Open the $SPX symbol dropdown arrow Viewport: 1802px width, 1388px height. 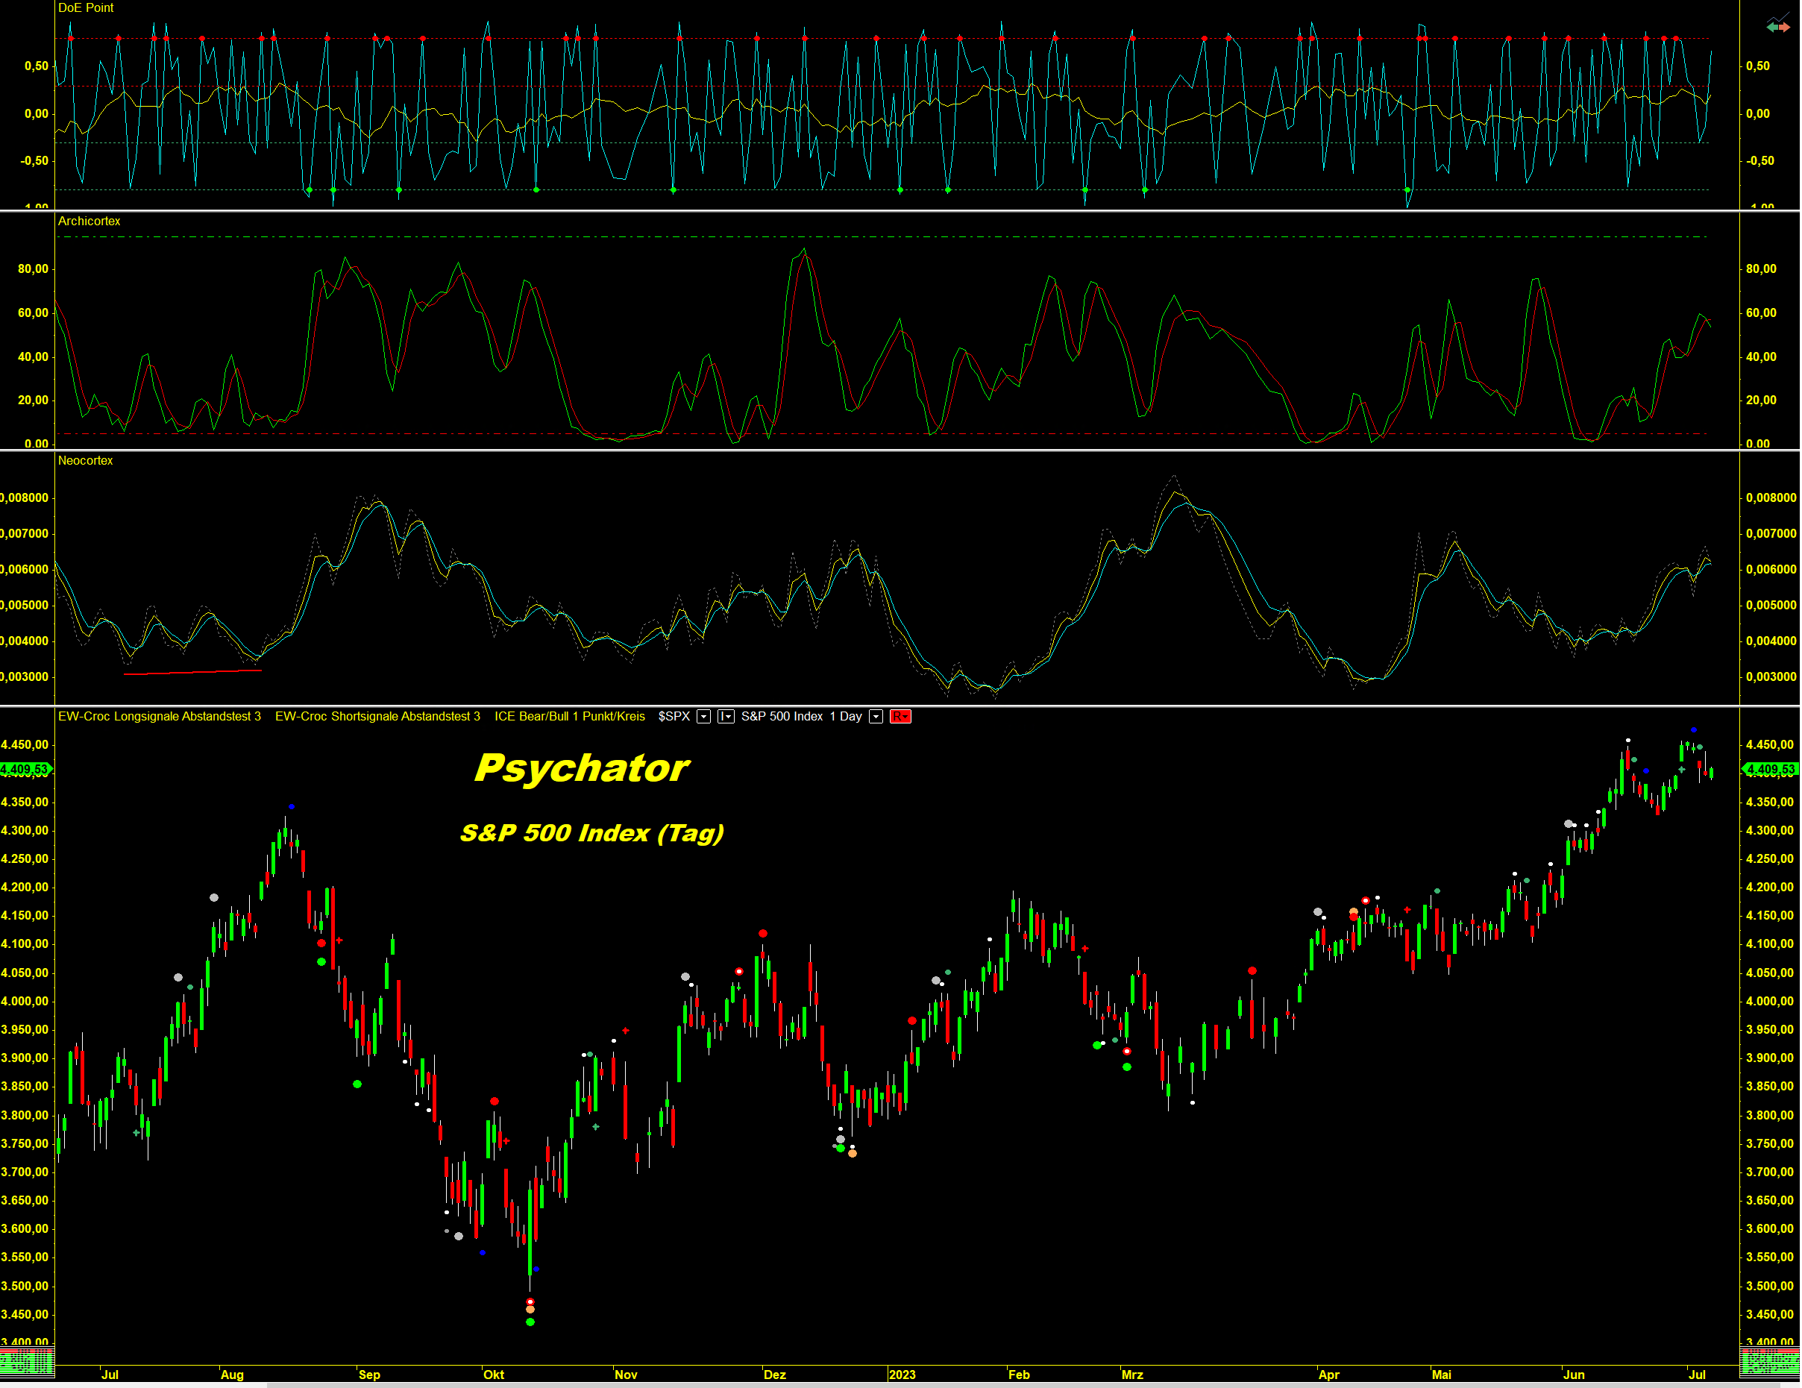tap(703, 716)
